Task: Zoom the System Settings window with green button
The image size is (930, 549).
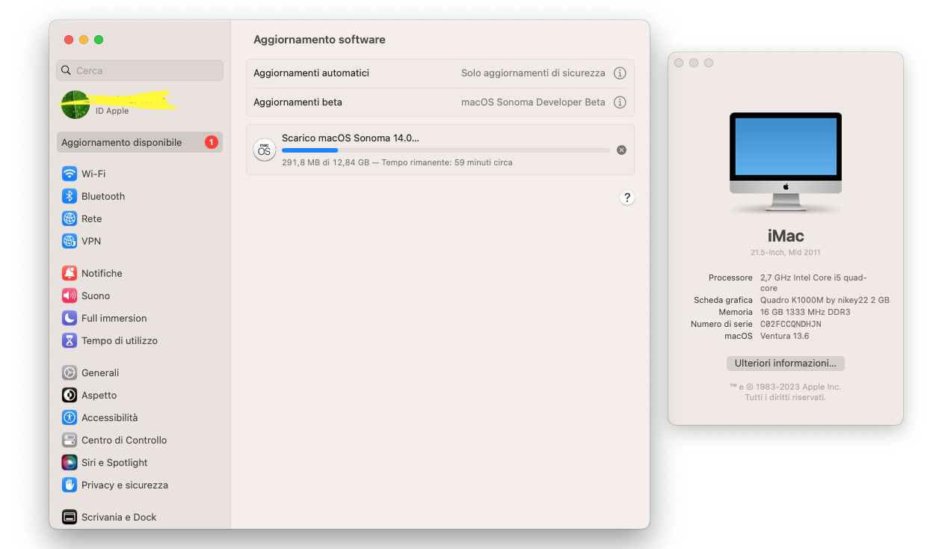Action: [x=99, y=40]
